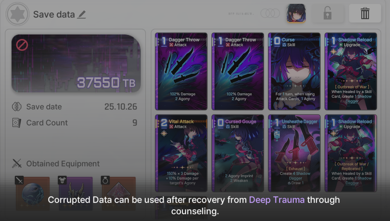Select the Replicated Shadow Reload card
Screen dimensions: 390x221
pyautogui.click(x=351, y=153)
